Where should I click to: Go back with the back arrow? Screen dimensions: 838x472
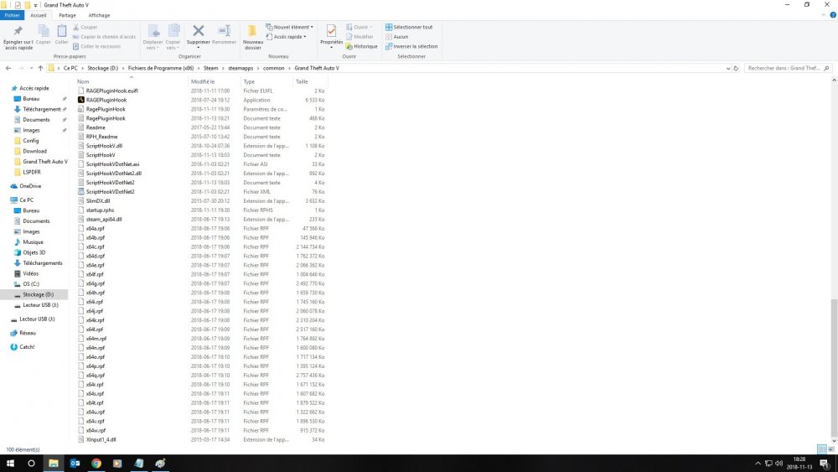pos(8,69)
